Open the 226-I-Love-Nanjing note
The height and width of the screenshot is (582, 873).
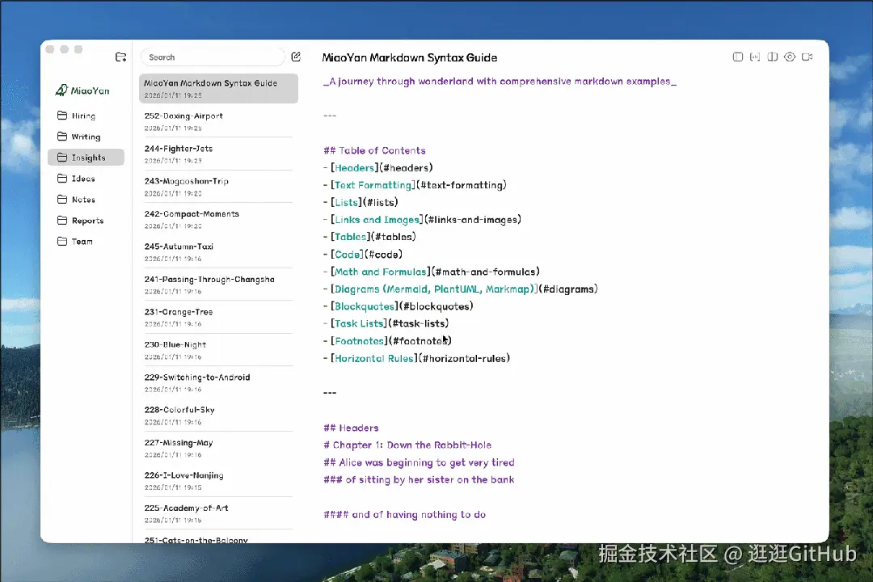point(218,481)
